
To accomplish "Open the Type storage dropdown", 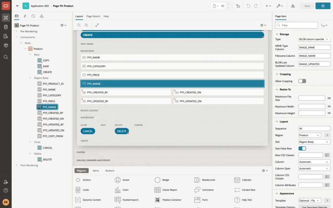I will pos(314,39).
